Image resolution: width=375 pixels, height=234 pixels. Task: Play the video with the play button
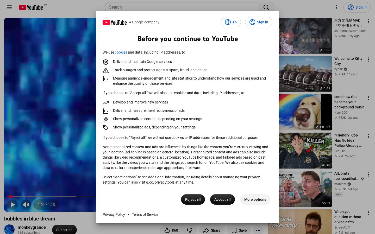coord(12,205)
